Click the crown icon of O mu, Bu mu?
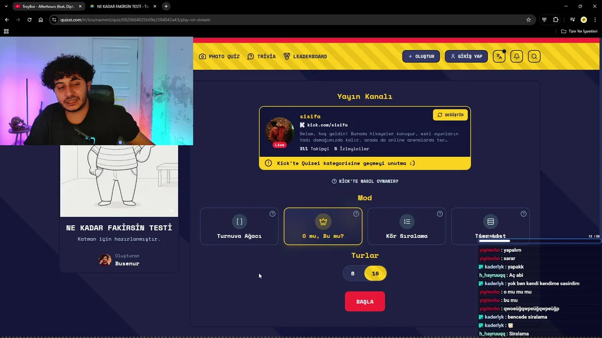This screenshot has height=338, width=602. pyautogui.click(x=323, y=222)
